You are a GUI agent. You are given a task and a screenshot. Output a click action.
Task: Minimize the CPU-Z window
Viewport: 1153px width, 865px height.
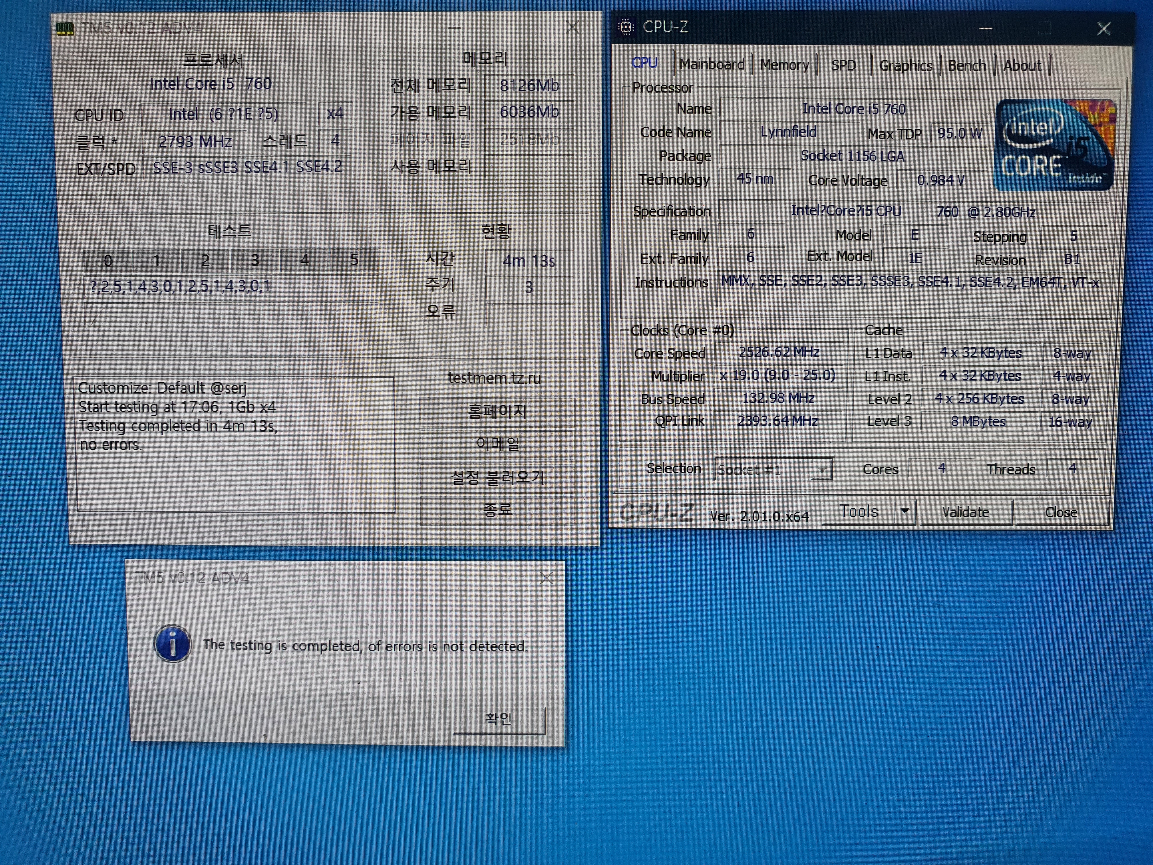pos(985,28)
